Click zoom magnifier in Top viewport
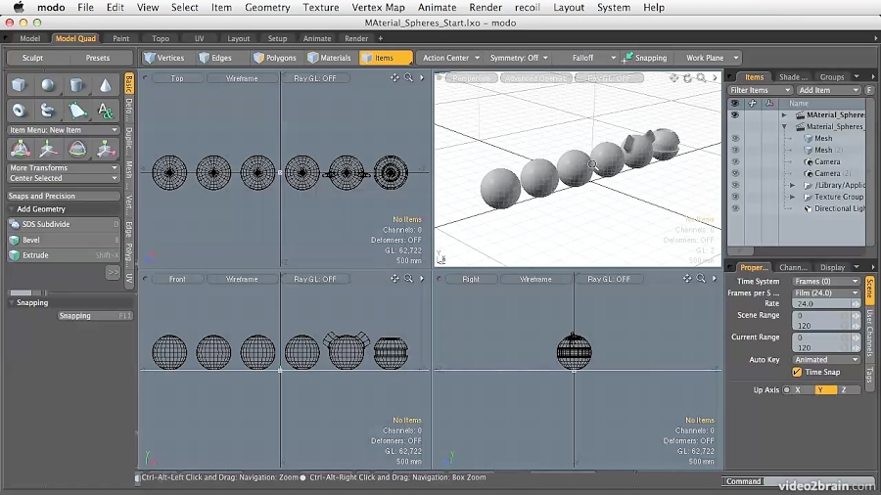Viewport: 881px width, 495px height. 409,78
